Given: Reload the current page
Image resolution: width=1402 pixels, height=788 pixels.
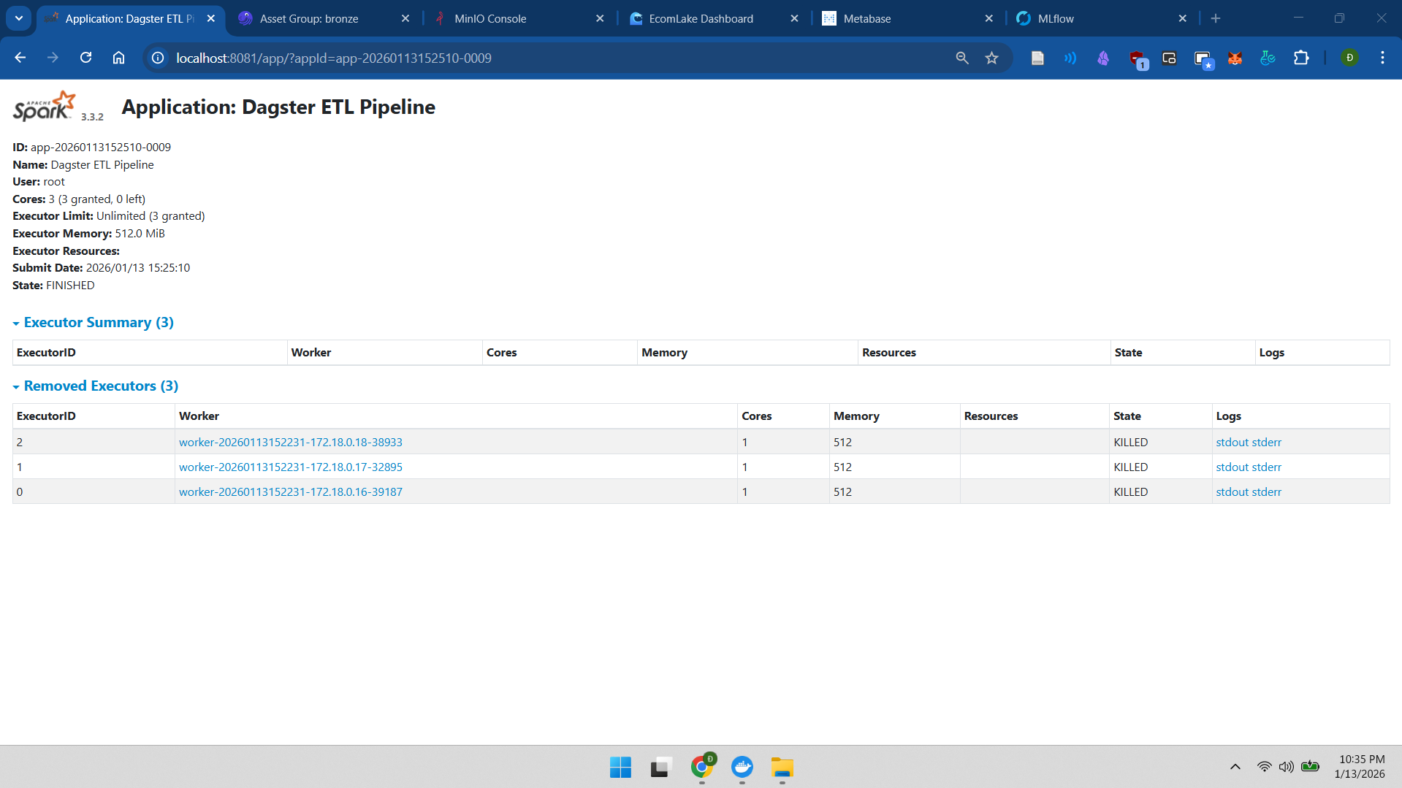Looking at the screenshot, I should [85, 58].
